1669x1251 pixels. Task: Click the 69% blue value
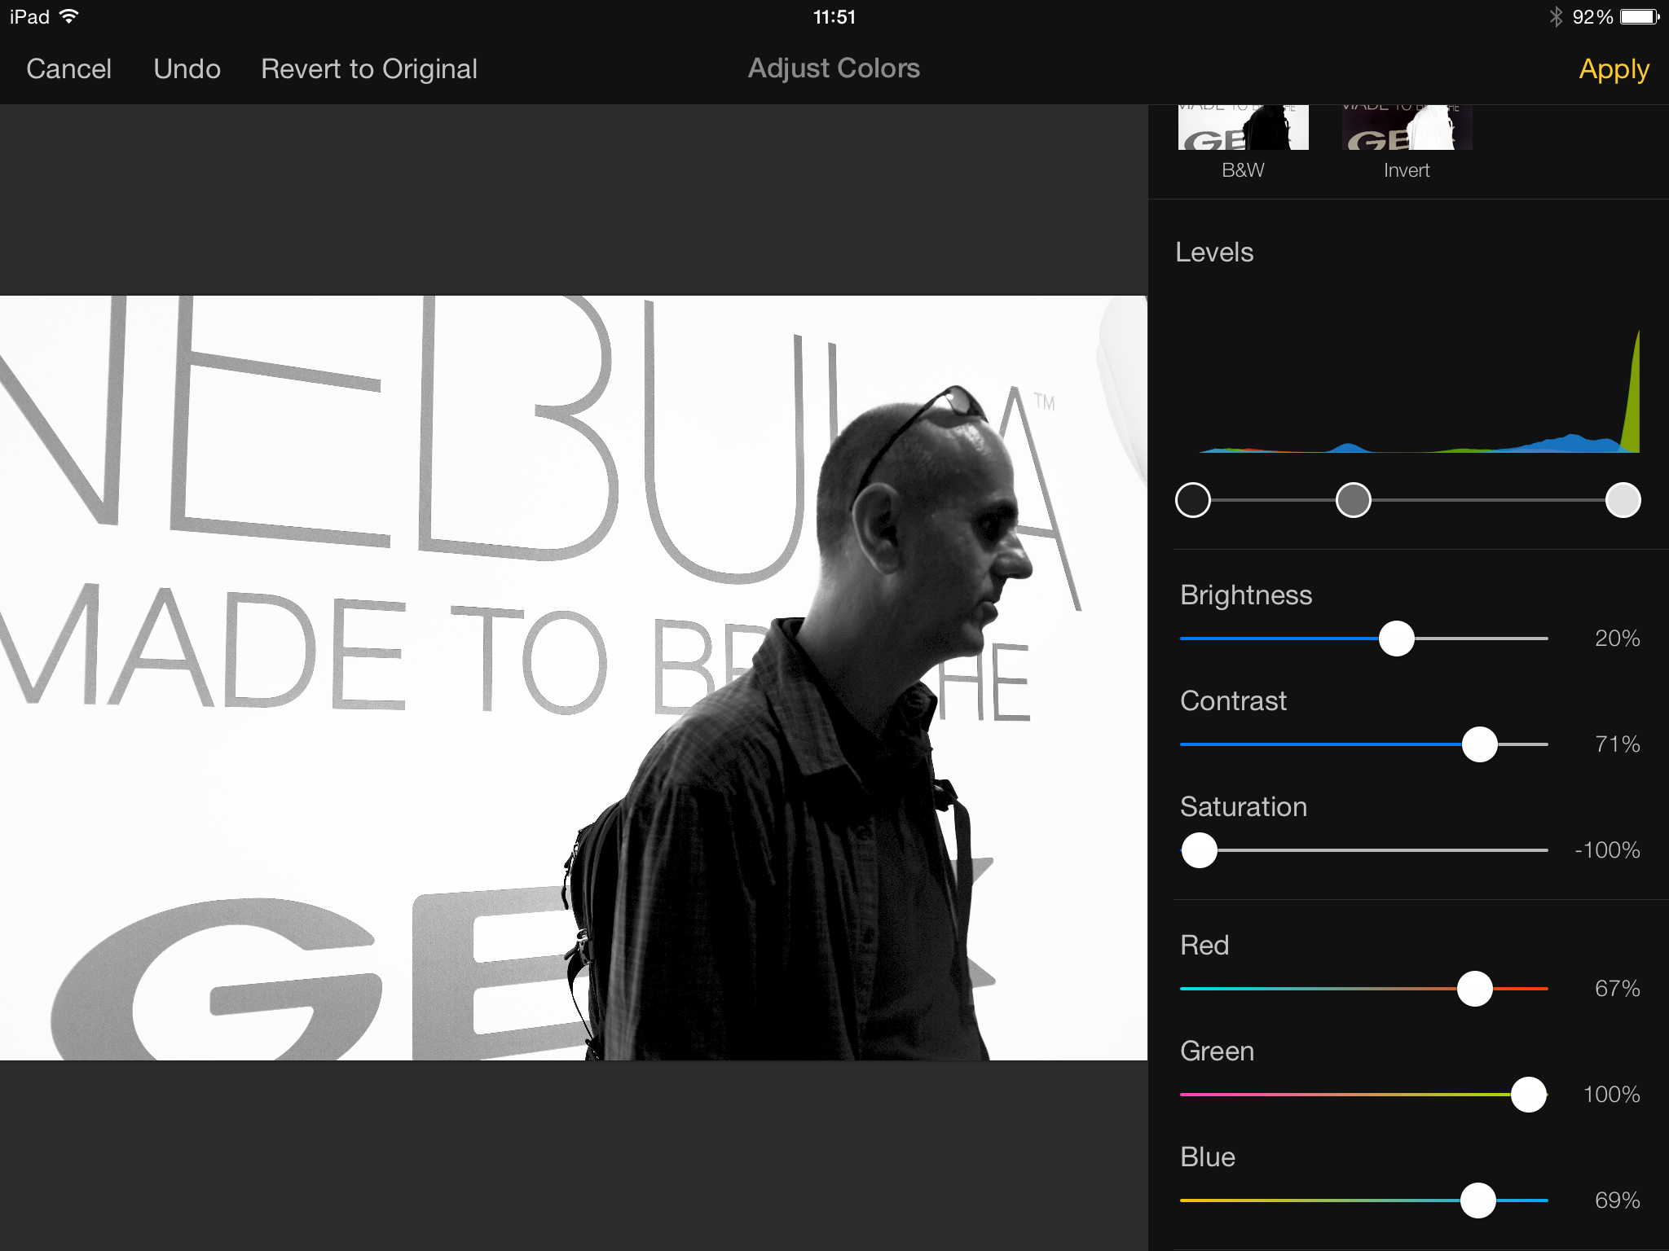pos(1617,1201)
